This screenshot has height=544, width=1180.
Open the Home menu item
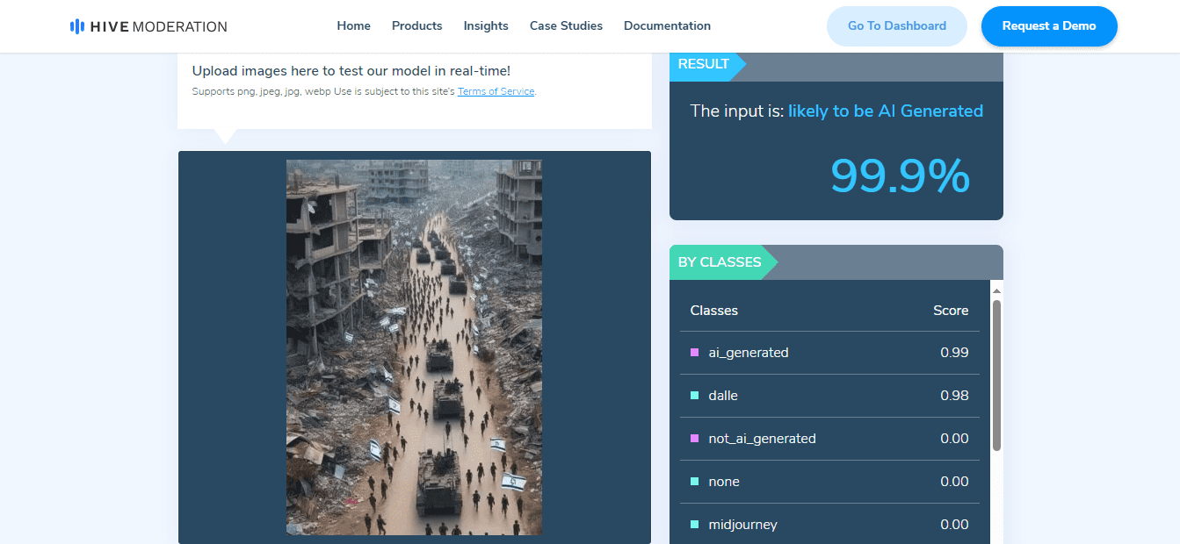click(x=354, y=26)
